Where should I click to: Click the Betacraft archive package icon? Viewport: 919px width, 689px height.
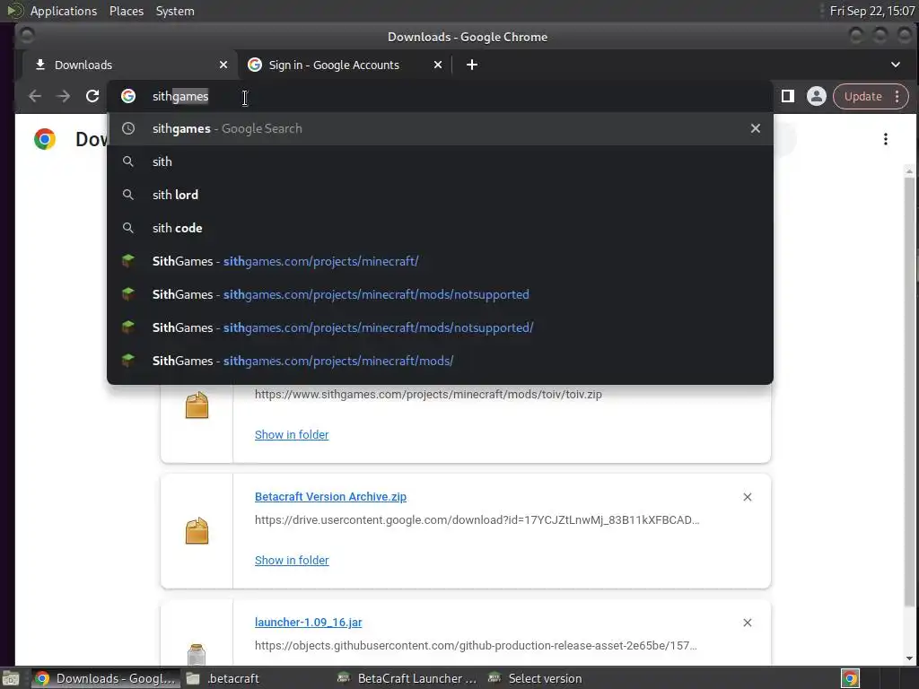click(x=197, y=531)
